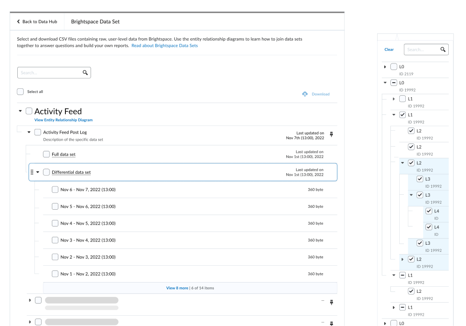Click the drag handle on Differential data set

[32, 172]
